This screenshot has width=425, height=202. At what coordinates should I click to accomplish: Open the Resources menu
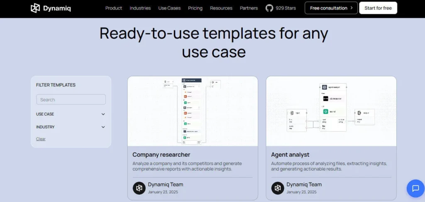click(x=221, y=8)
